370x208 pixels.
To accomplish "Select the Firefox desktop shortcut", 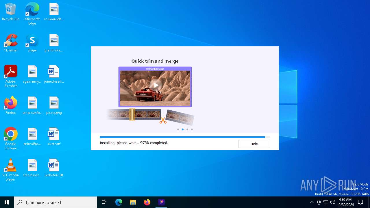I will click(11, 106).
